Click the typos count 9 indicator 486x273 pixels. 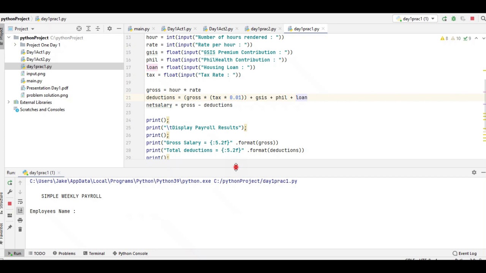[468, 38]
